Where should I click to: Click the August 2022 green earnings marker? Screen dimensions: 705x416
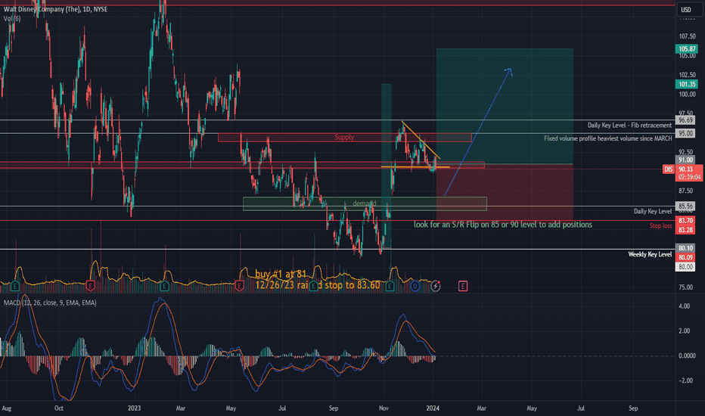pyautogui.click(x=15, y=286)
